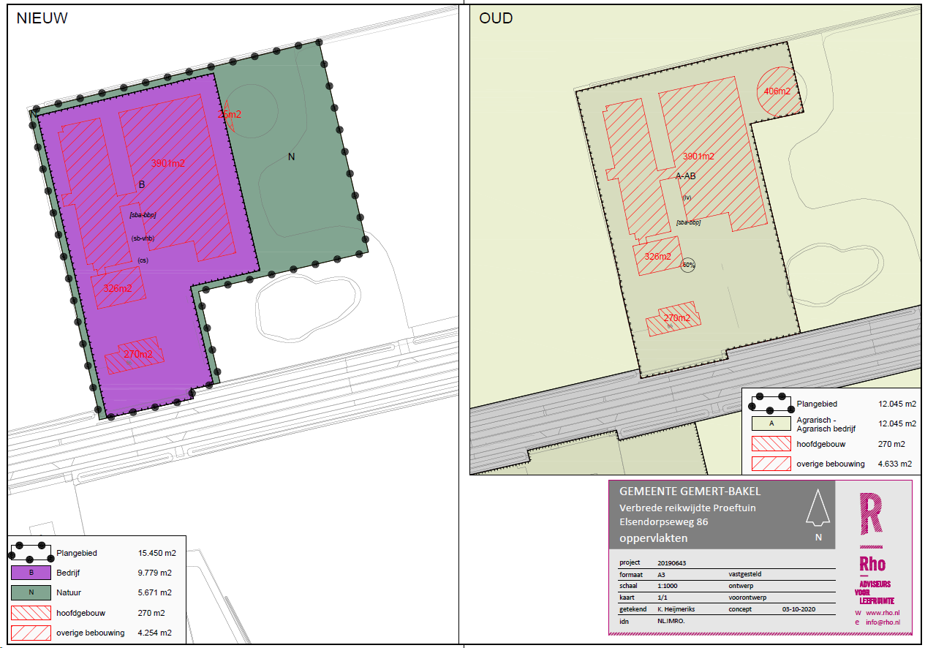The width and height of the screenshot is (925, 648).
Task: Click the 50% circle symbol on the OUD map
Action: (x=687, y=265)
